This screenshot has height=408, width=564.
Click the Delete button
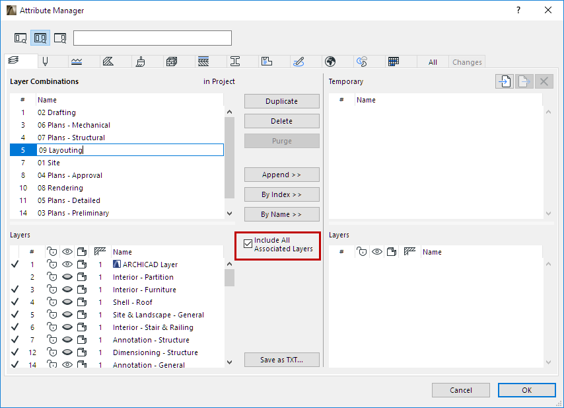(281, 121)
